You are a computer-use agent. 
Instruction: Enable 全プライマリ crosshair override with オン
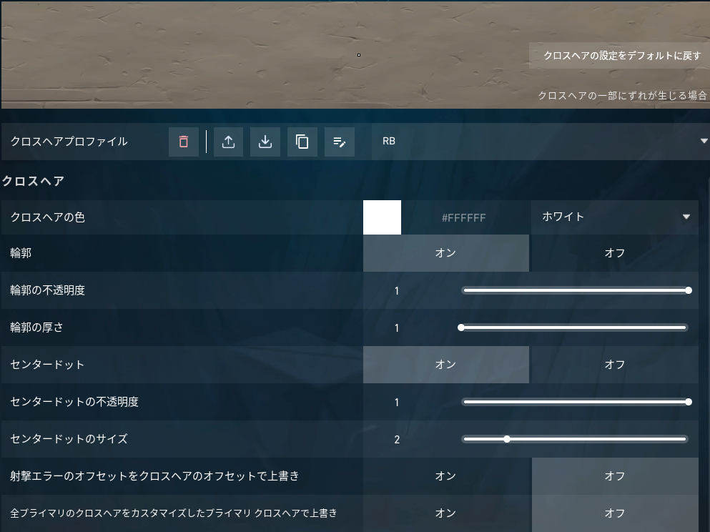tap(445, 513)
